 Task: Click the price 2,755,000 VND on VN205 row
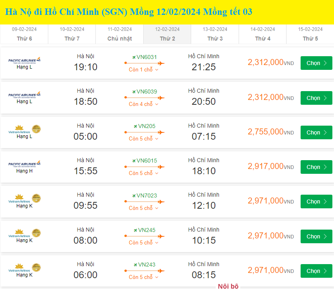pyautogui.click(x=270, y=132)
